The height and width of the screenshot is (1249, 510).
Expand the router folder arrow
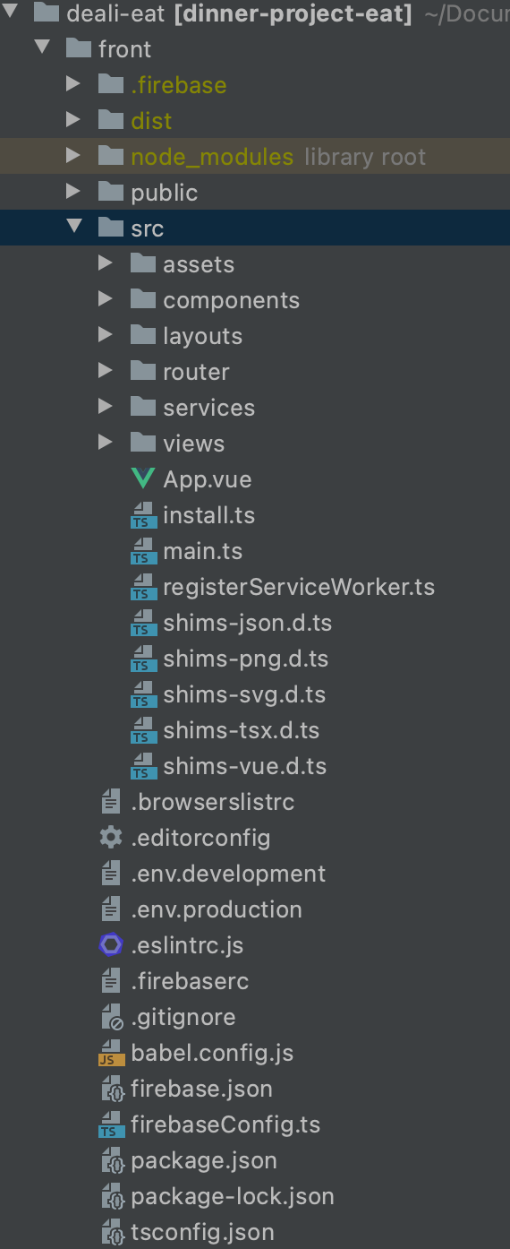[x=106, y=372]
